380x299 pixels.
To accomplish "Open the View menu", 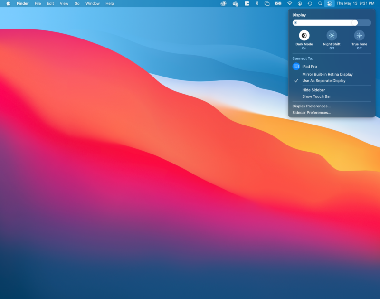I will (x=64, y=3).
